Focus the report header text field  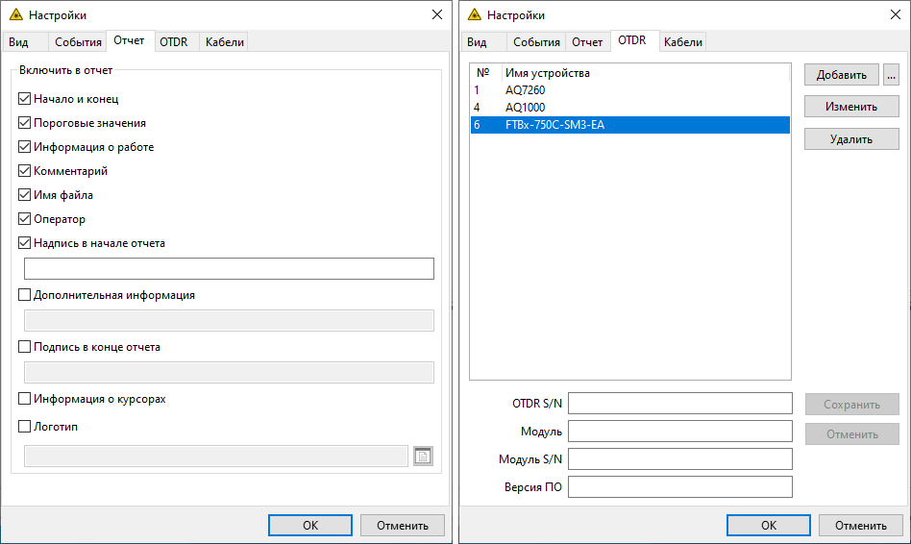(229, 268)
